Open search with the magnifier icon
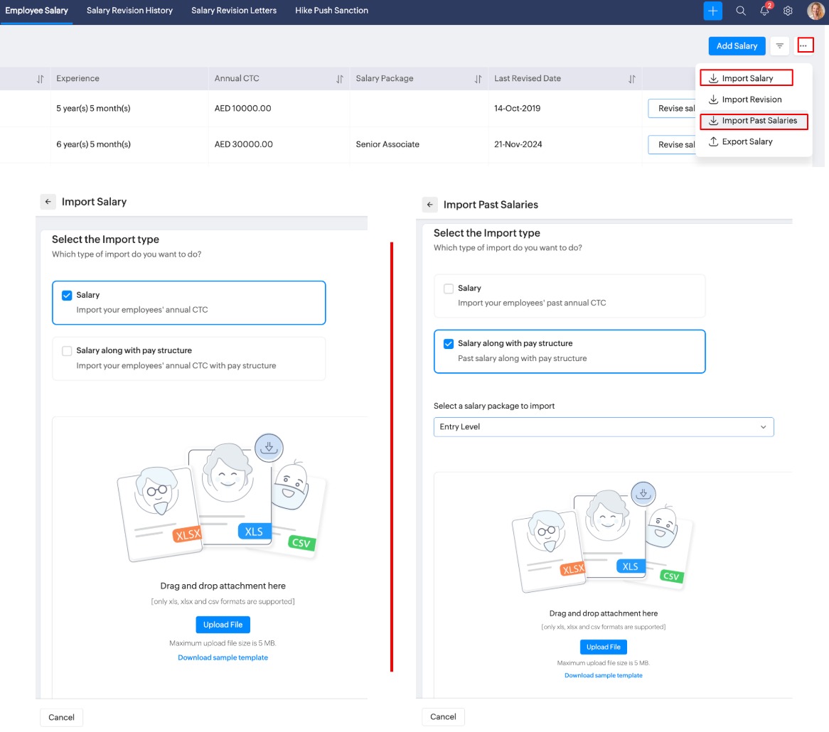Screen dimensions: 829x732 pos(741,11)
